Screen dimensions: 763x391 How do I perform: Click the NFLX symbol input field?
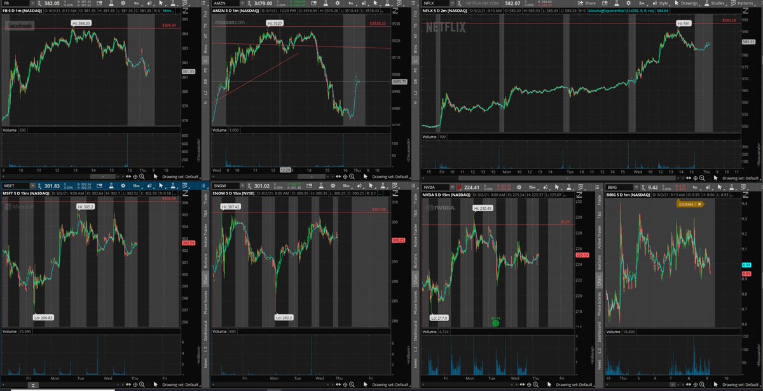coord(437,3)
